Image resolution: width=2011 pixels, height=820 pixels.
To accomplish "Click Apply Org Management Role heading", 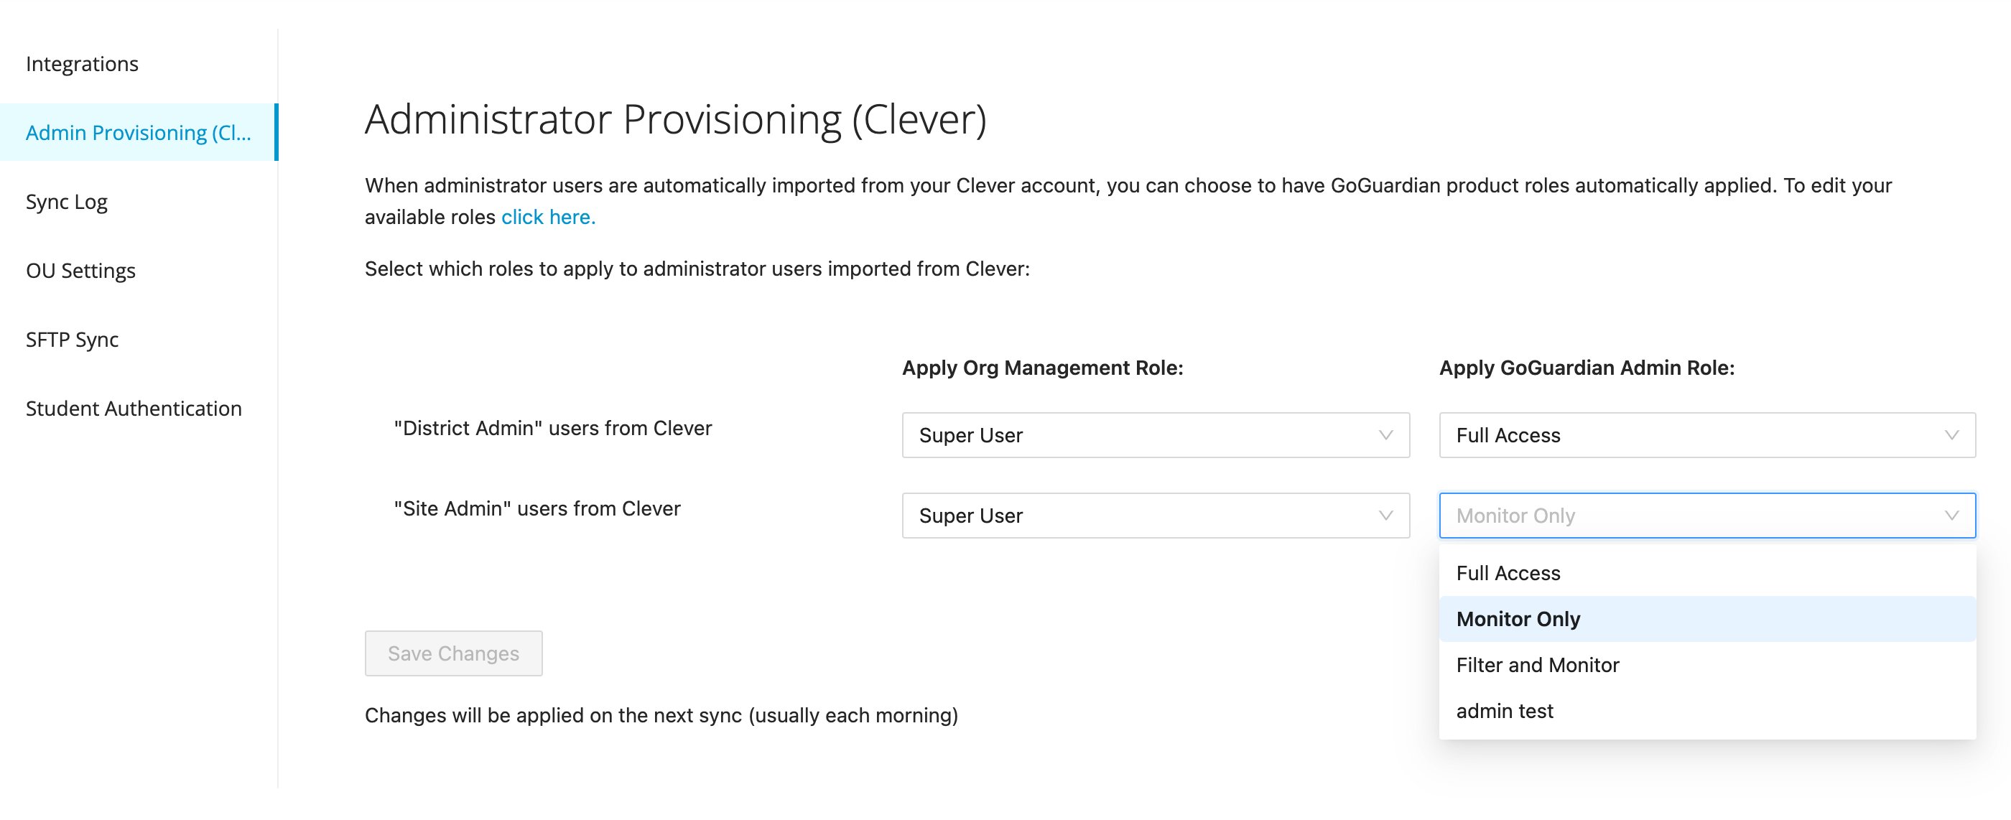I will point(1042,368).
